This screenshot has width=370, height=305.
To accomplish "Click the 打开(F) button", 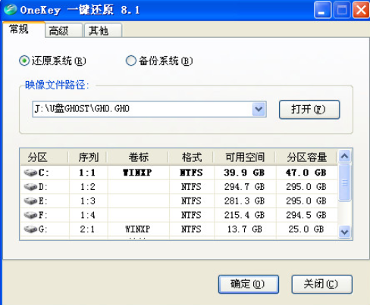I will [309, 110].
